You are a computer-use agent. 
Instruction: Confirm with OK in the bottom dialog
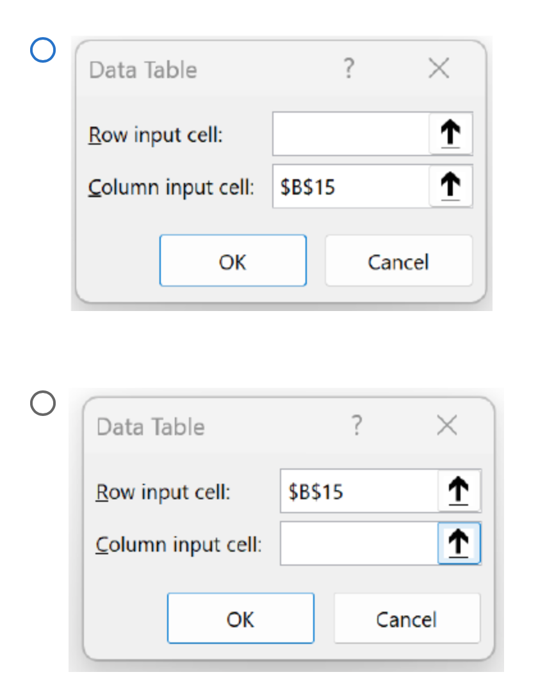(x=241, y=618)
